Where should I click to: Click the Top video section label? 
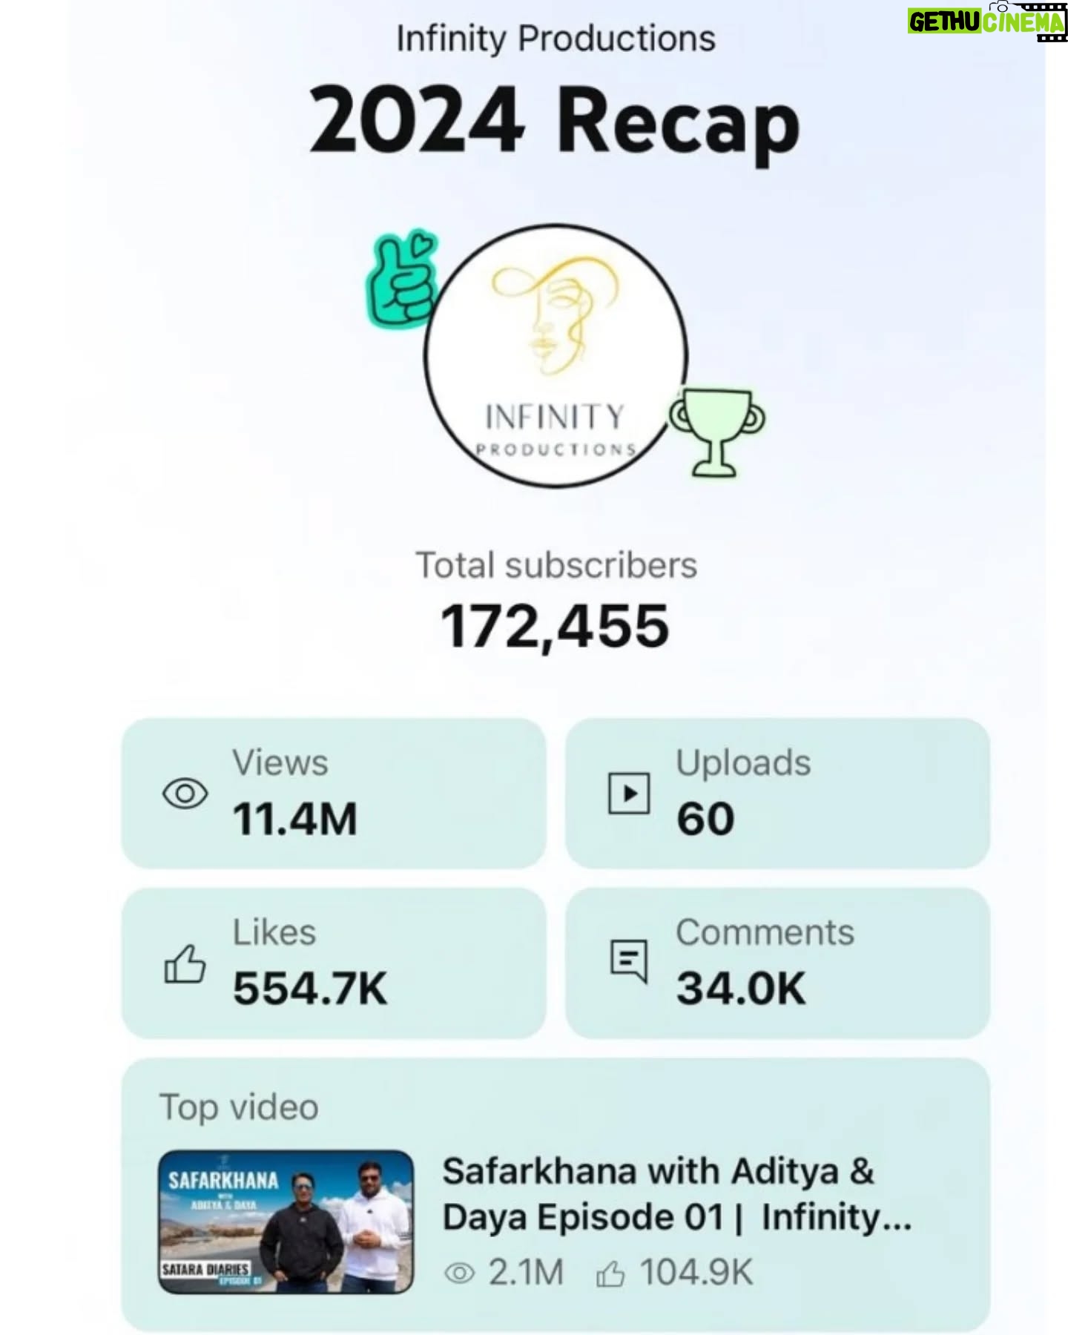pos(239,1107)
